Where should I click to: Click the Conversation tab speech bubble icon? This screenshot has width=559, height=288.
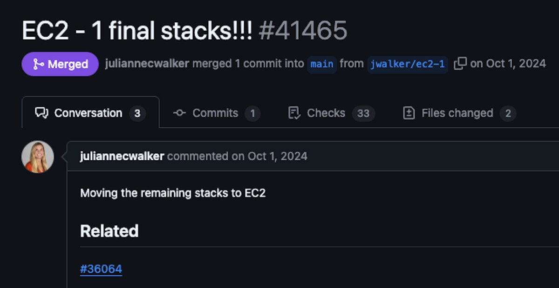(42, 113)
